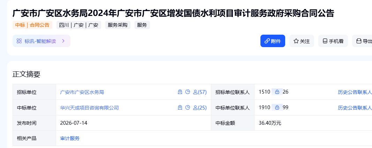This screenshot has width=372, height=148.
Task: Click the location pin icon for 华兴天成项目咨询有限公司
Action: 180,108
